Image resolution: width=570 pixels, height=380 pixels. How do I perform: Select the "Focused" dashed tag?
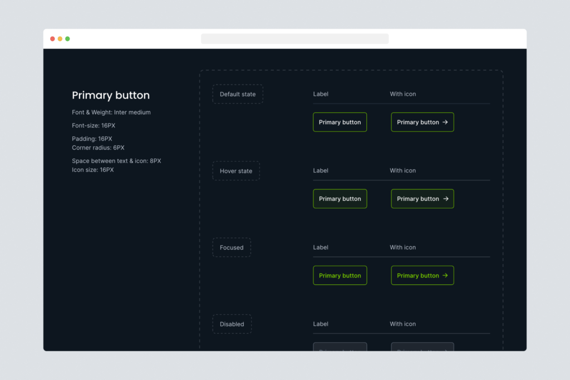pyautogui.click(x=232, y=248)
